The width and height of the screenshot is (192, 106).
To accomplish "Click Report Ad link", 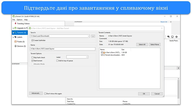I will 164,22.
